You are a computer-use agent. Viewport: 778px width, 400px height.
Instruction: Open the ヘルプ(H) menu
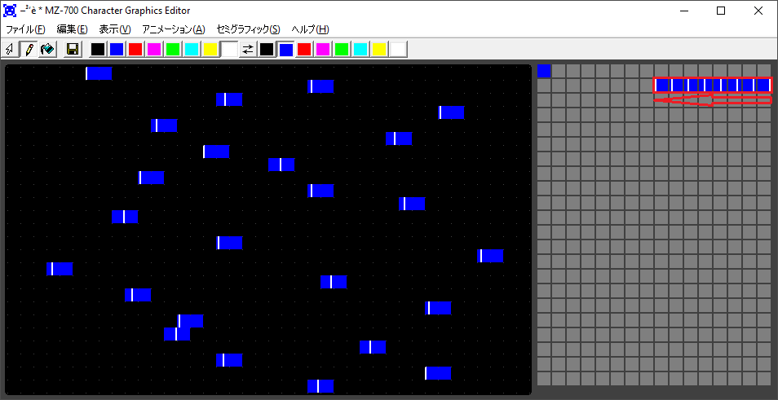pos(311,29)
